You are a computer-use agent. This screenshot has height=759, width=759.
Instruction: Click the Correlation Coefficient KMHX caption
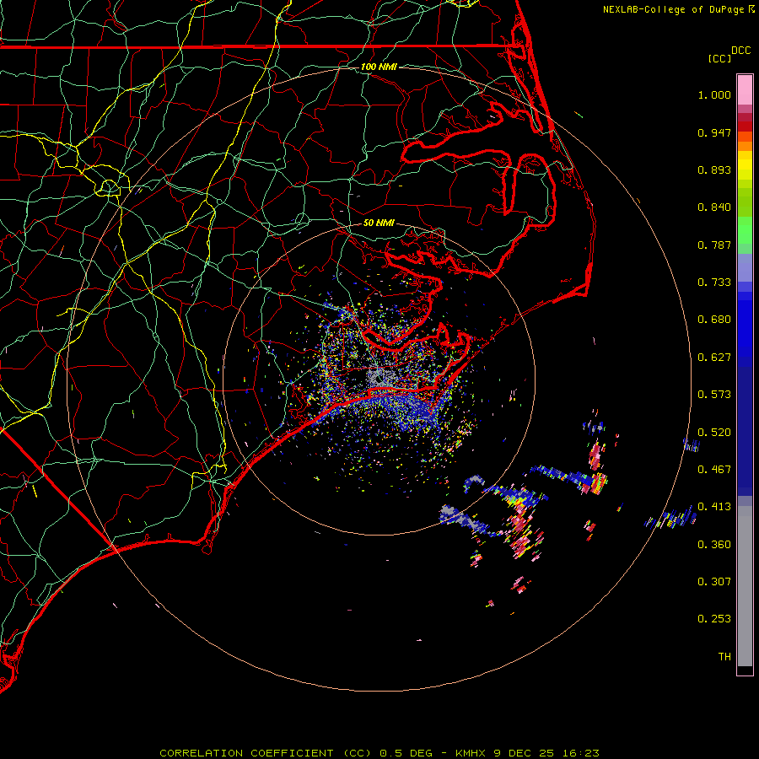pyautogui.click(x=379, y=753)
